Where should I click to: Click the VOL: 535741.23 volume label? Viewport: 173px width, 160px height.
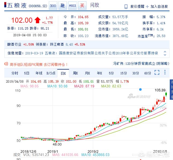click(36, 155)
